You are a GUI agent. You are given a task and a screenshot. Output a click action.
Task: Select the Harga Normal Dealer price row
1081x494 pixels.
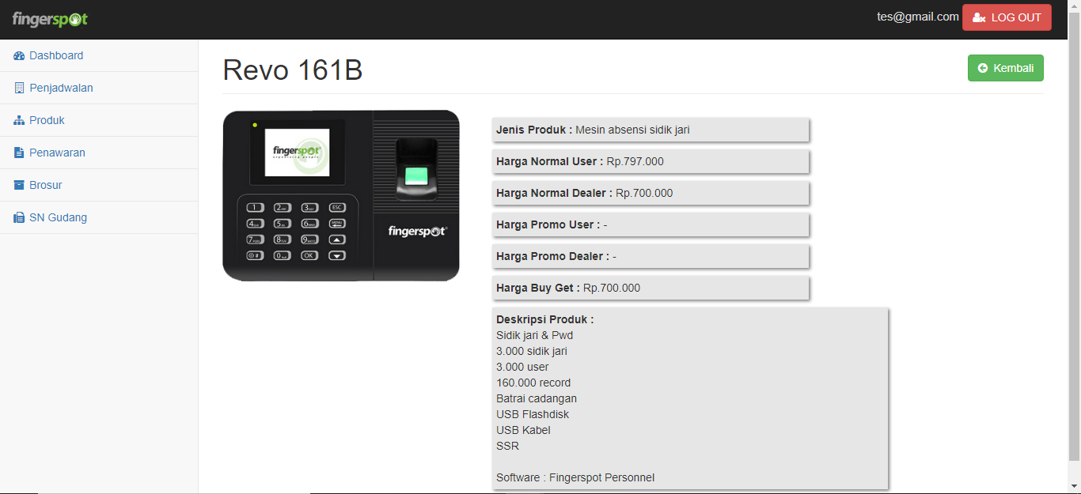pos(650,193)
